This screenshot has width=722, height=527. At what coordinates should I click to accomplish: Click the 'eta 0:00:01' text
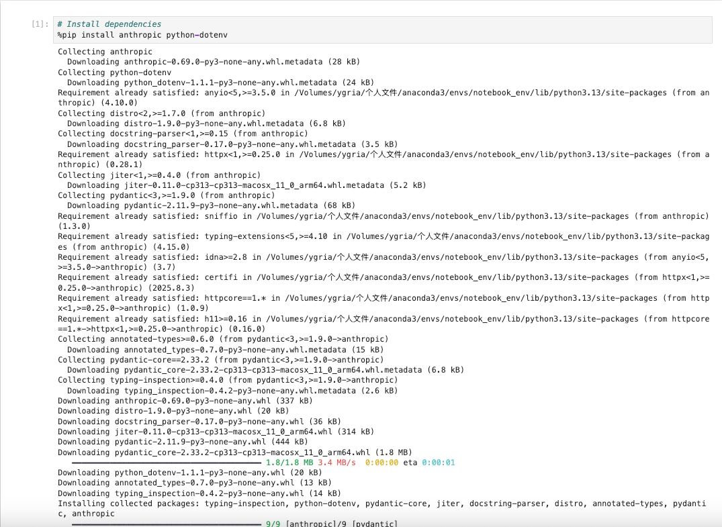click(x=428, y=463)
